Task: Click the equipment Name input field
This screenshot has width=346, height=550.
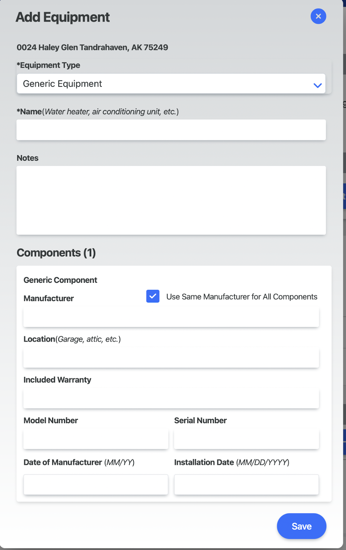Action: click(x=171, y=130)
